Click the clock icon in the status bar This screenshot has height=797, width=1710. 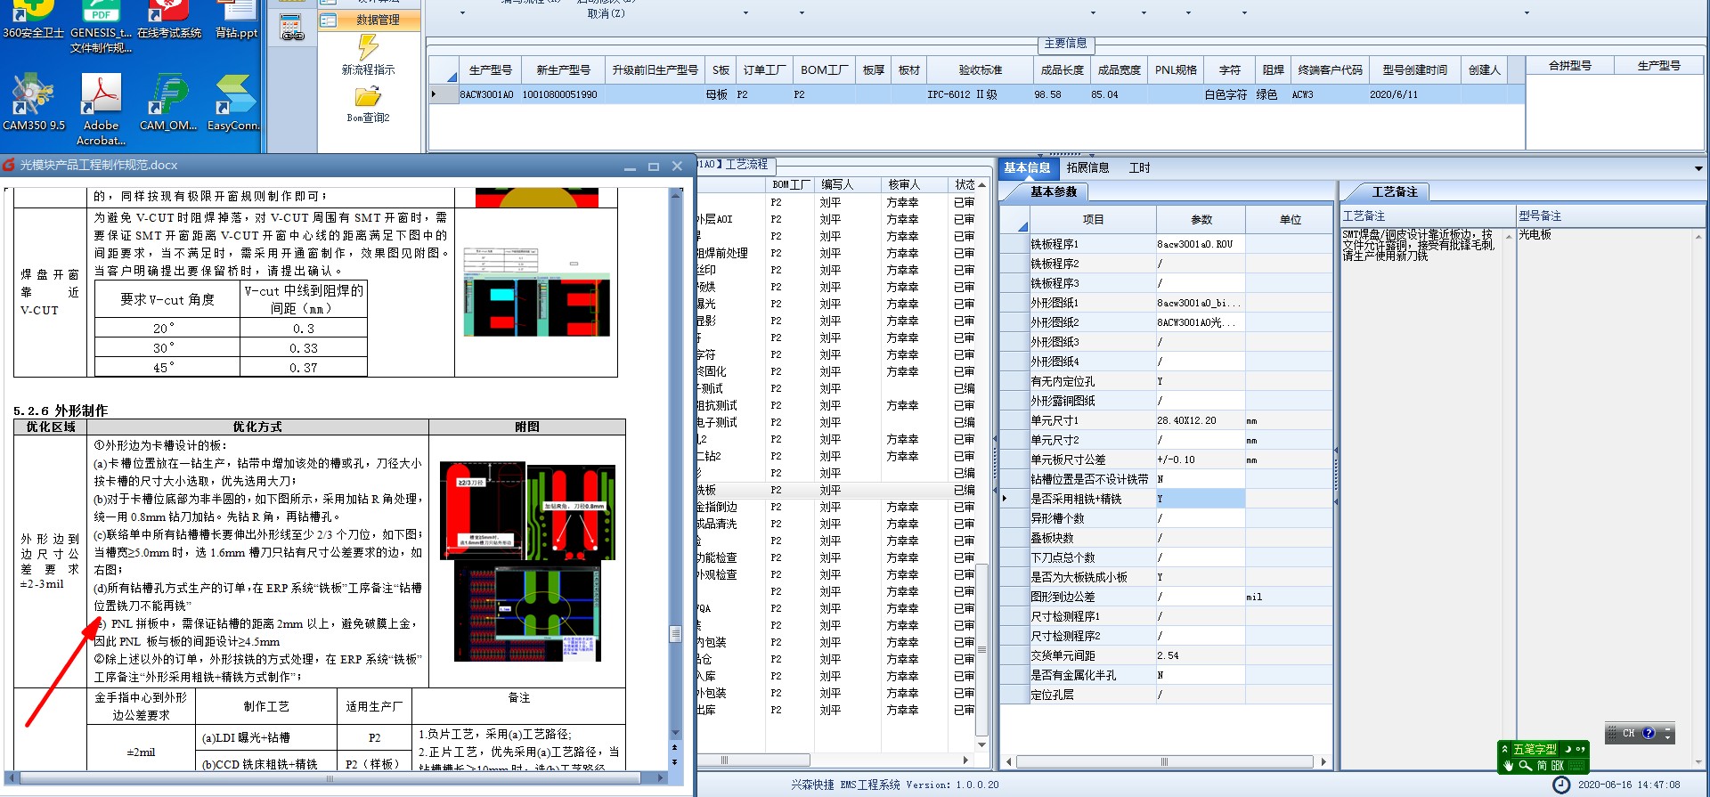click(x=1561, y=785)
